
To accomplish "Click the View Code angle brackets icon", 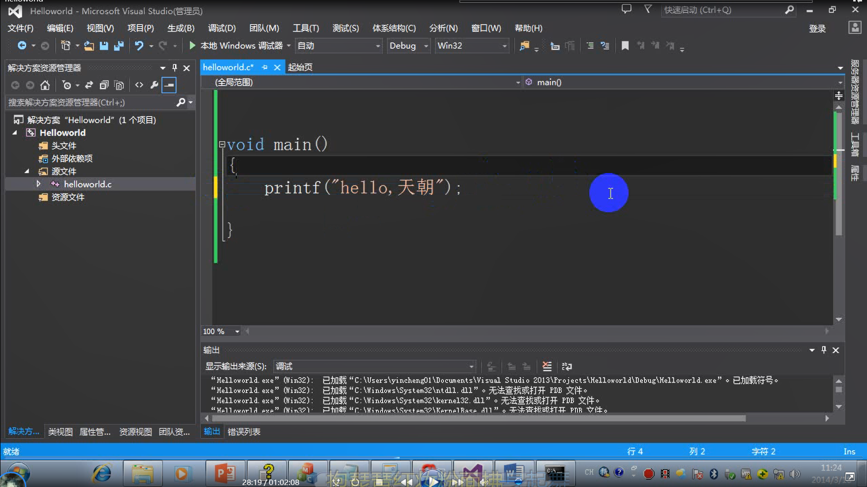I will 139,85.
